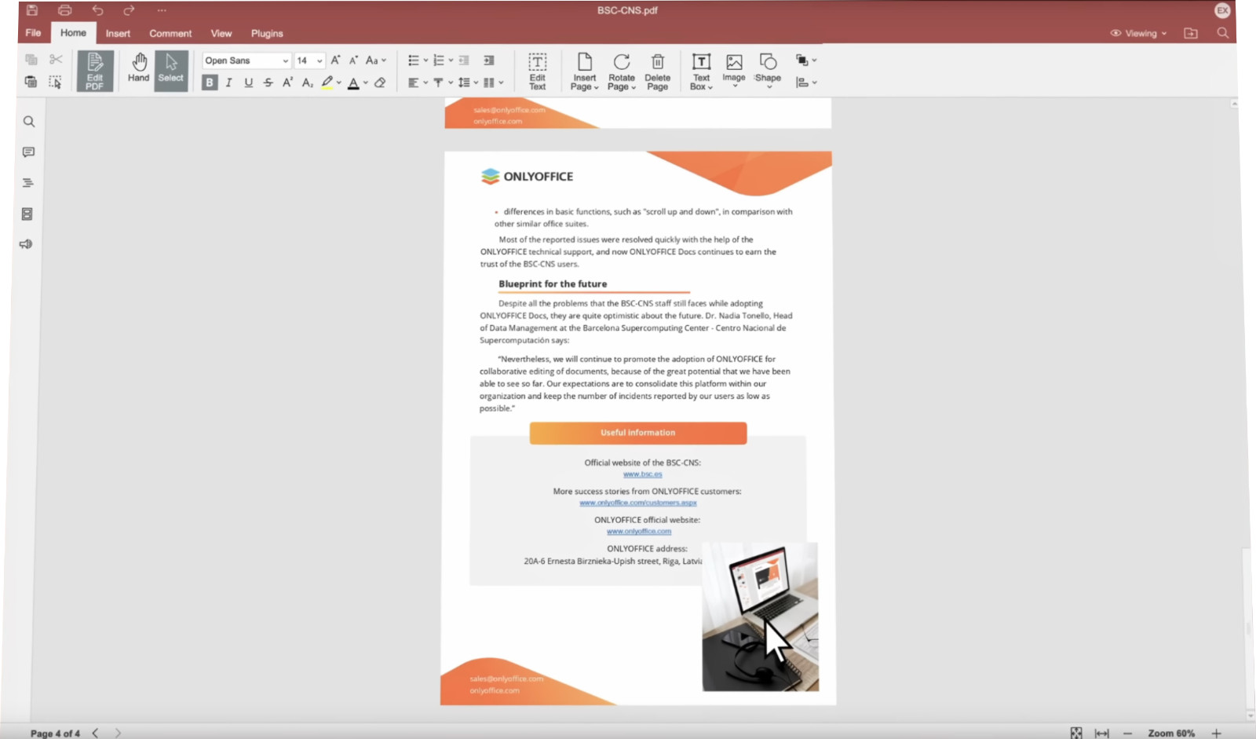Click Shape insert button
This screenshot has height=739, width=1256.
(x=768, y=71)
